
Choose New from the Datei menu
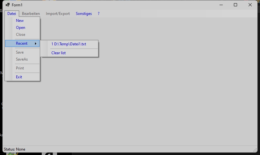(x=20, y=21)
